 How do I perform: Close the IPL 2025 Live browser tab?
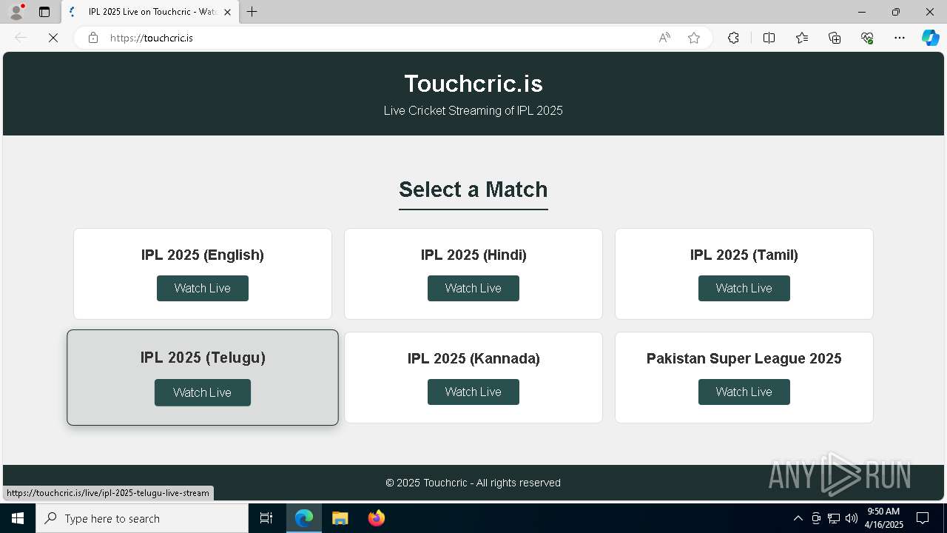[228, 12]
